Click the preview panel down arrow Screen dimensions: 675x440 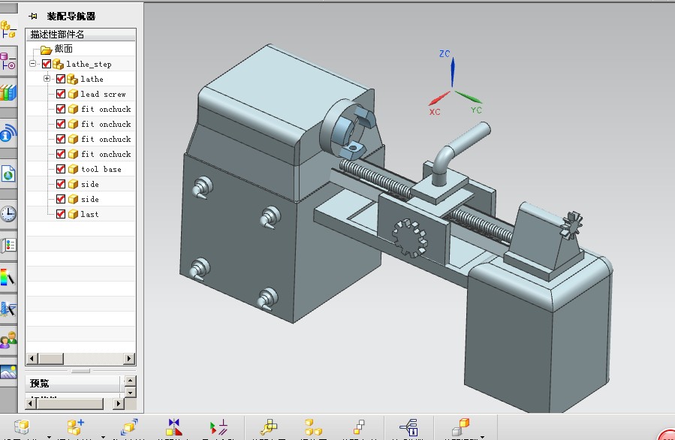(x=130, y=392)
